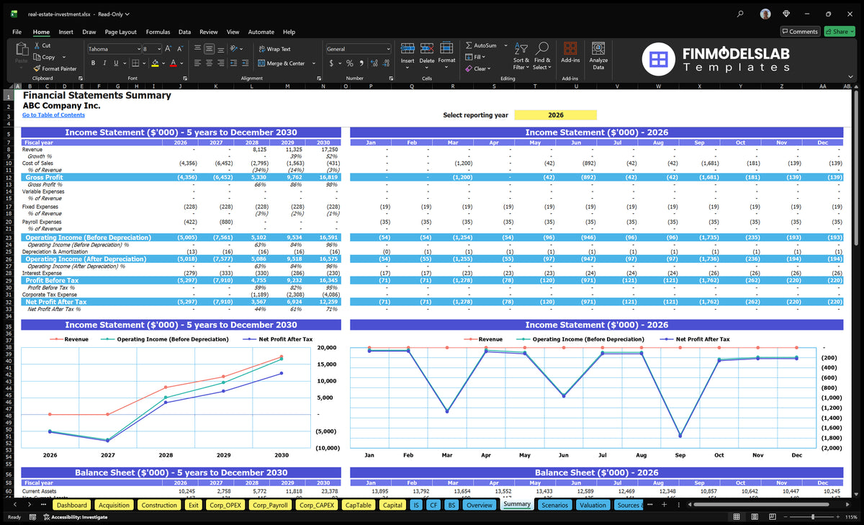This screenshot has height=525, width=864.
Task: Click the AutoSum button
Action: tap(481, 45)
